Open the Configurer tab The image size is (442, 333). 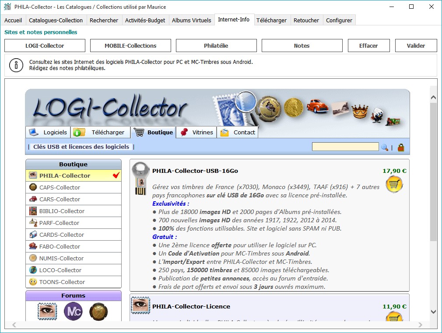339,20
